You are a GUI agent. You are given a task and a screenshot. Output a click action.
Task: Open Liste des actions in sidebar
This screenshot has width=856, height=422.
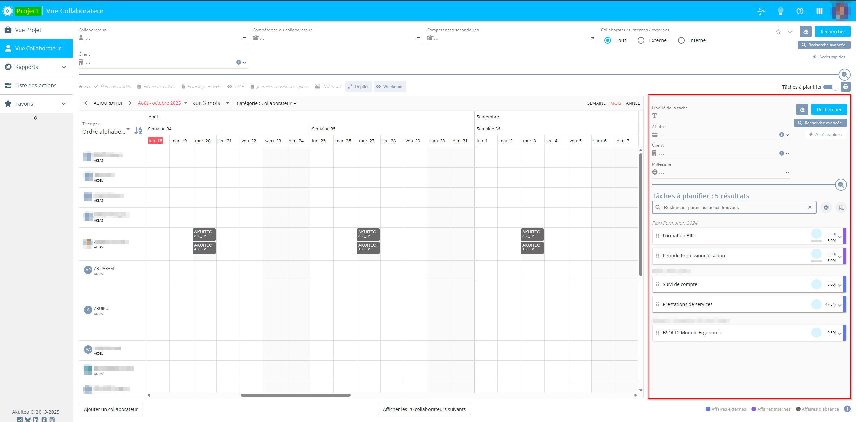pos(36,85)
